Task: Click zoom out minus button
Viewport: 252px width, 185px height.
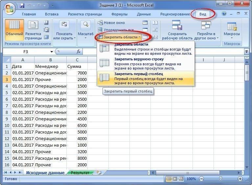Action: click(x=201, y=179)
